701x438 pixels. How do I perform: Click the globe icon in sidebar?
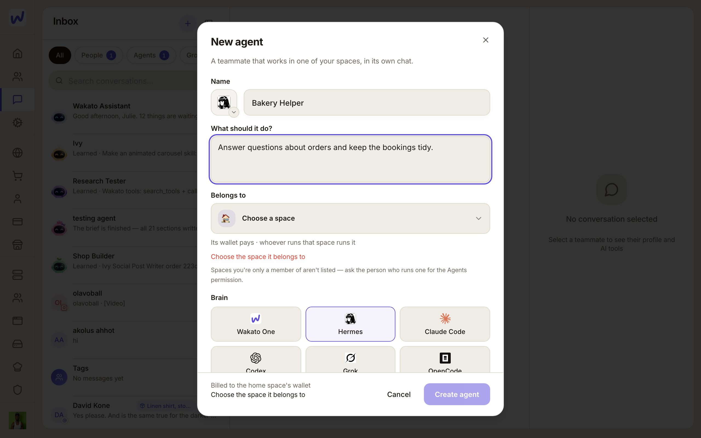point(17,153)
